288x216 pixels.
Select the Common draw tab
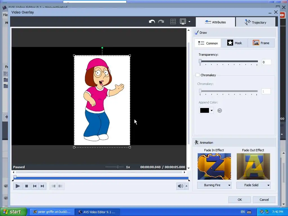pos(208,43)
